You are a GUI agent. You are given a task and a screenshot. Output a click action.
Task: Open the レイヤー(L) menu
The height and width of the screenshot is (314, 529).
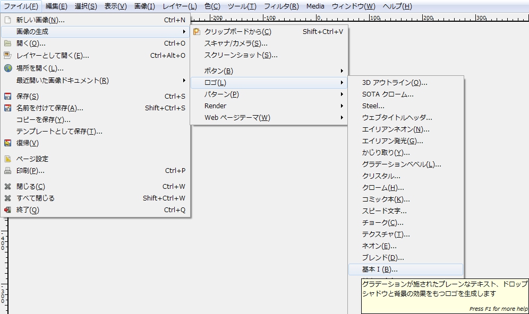(x=180, y=6)
